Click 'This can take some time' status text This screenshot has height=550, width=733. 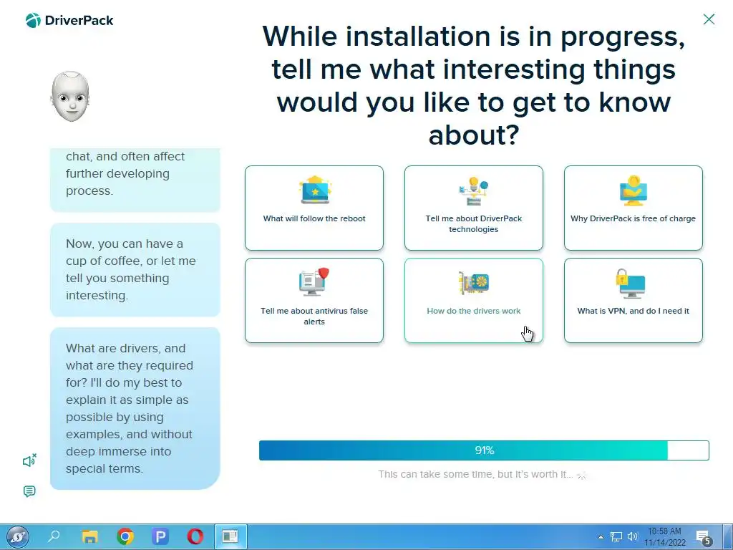tap(475, 474)
